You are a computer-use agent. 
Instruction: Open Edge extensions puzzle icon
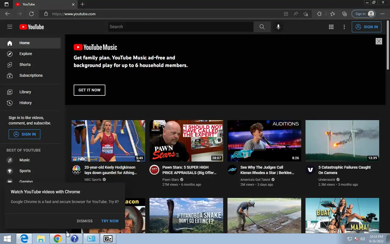coord(319,14)
